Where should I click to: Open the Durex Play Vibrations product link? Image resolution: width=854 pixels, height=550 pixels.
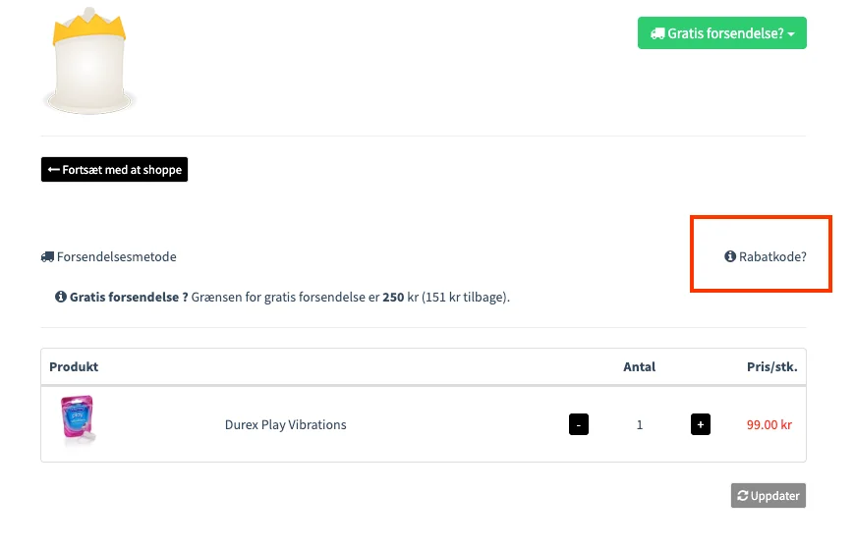coord(285,425)
